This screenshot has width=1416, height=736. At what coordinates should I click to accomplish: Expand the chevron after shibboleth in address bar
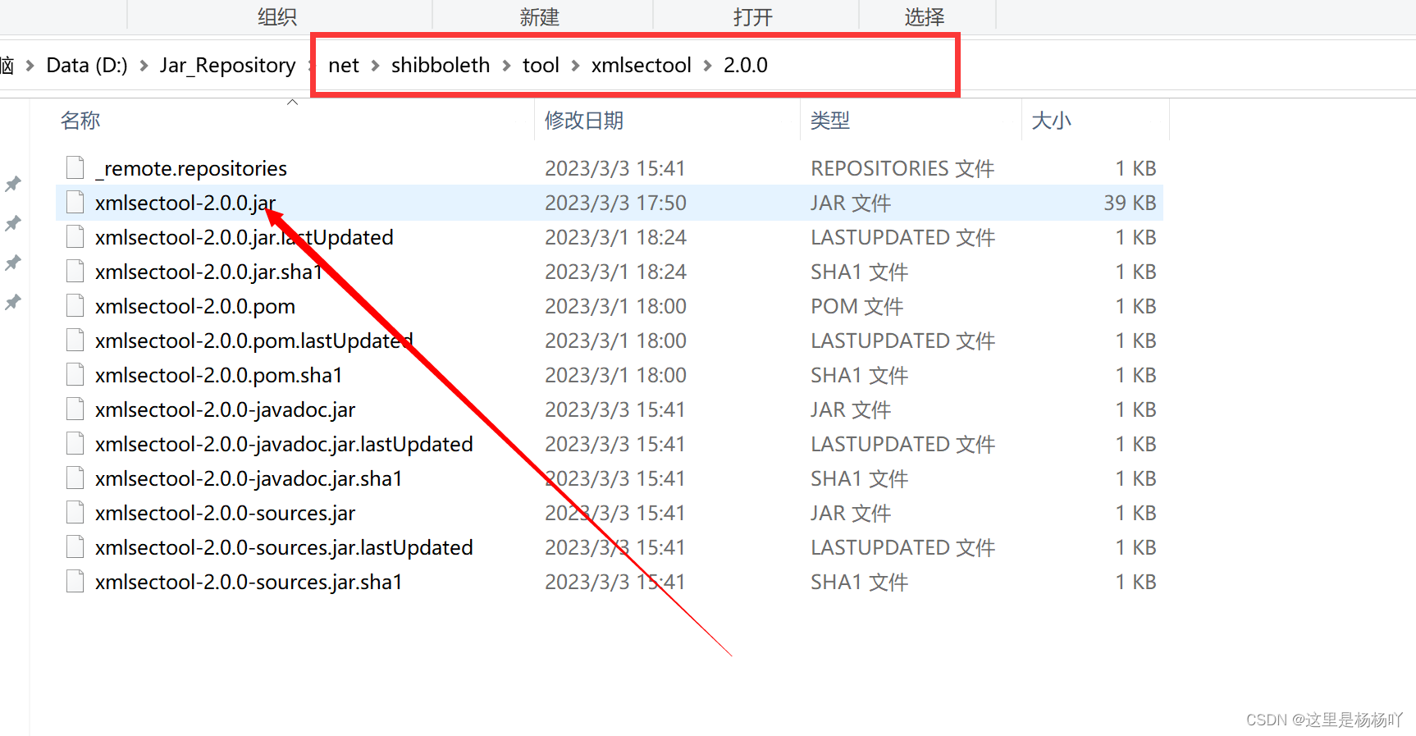[x=506, y=66]
